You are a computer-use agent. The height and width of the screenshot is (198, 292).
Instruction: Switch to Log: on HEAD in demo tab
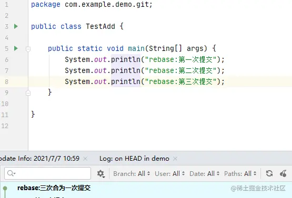point(134,159)
